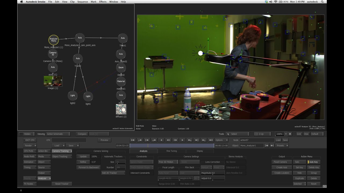Open the Presets dropdown
Screen dimensions: 344x193
pyautogui.click(x=282, y=146)
